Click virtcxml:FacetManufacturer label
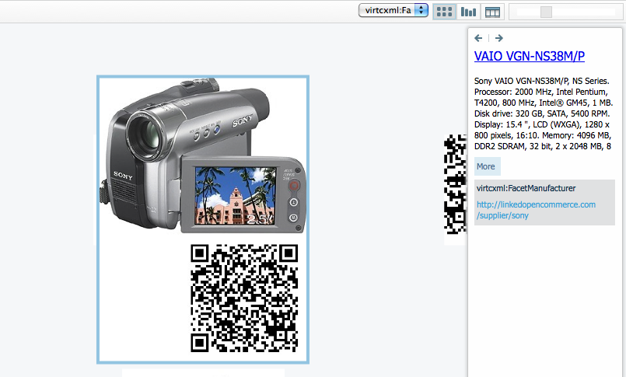 click(526, 188)
